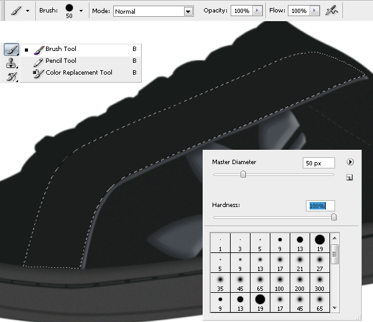The height and width of the screenshot is (322, 373).
Task: Select the hard round 3 brush preset
Action: (x=240, y=243)
